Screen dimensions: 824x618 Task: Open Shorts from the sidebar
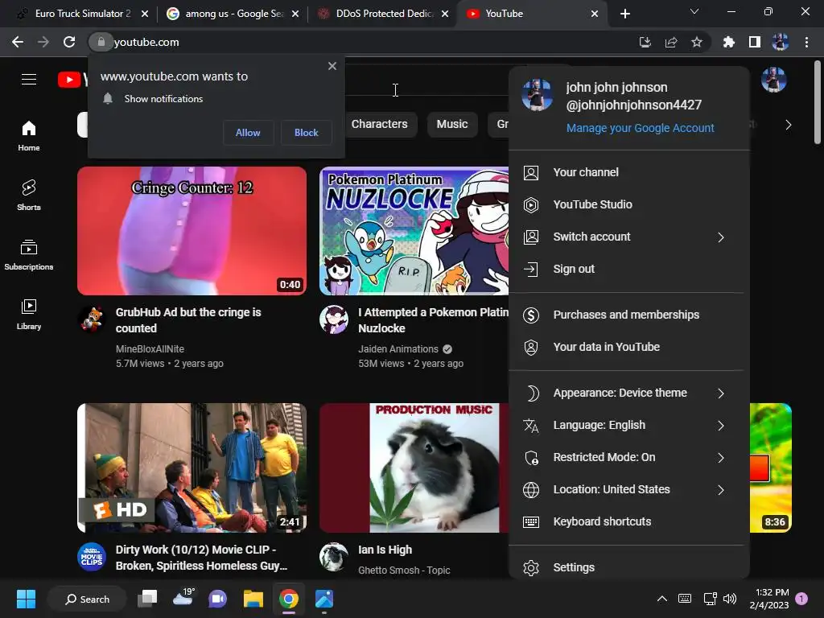(29, 195)
